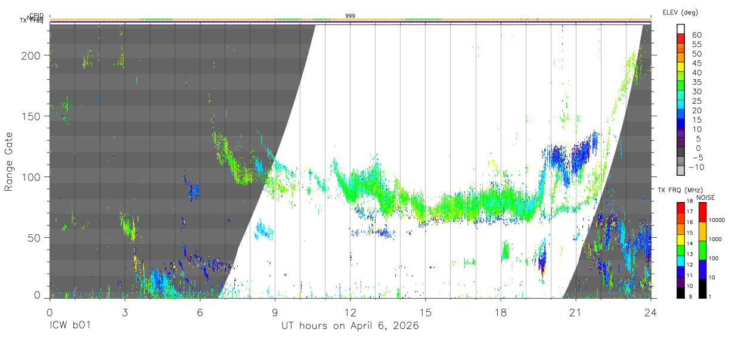Click the '50' tick on Range Gate axis
Image resolution: width=732 pixels, height=338 pixels.
pos(35,237)
